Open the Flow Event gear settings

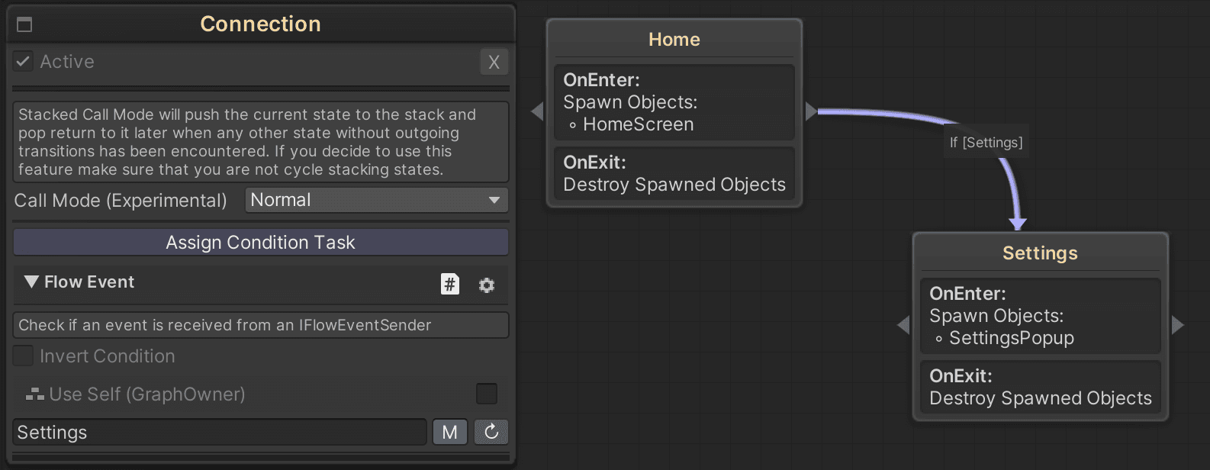pyautogui.click(x=487, y=285)
